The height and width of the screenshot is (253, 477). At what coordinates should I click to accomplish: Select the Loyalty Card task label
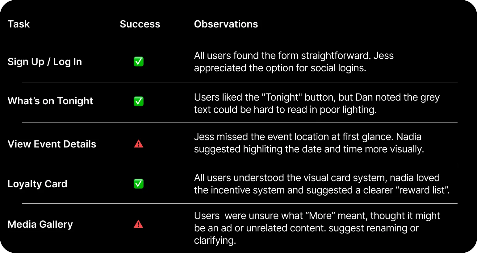pos(37,184)
